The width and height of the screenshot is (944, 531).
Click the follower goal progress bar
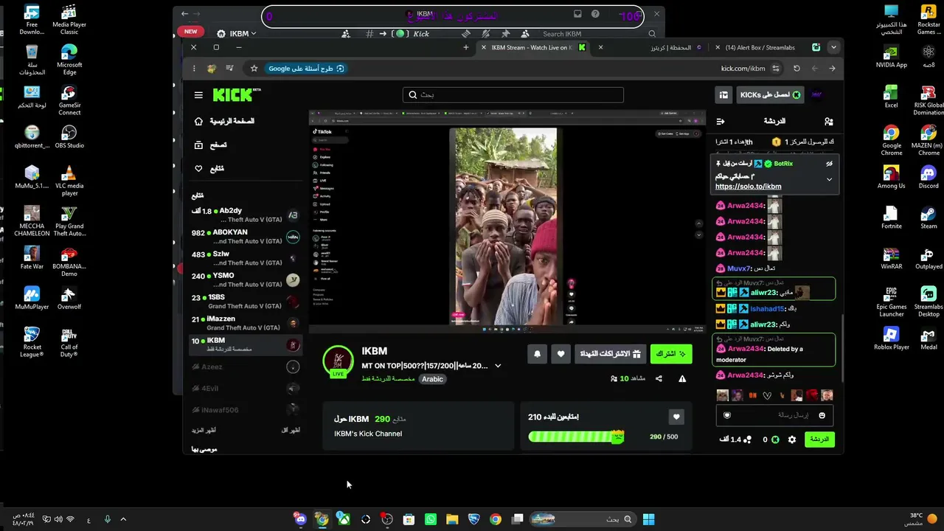[x=576, y=437]
